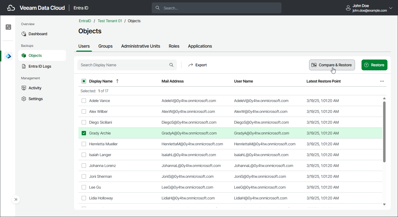398x217 pixels.
Task: Check the box for Lee Gu
Action: tap(84, 187)
